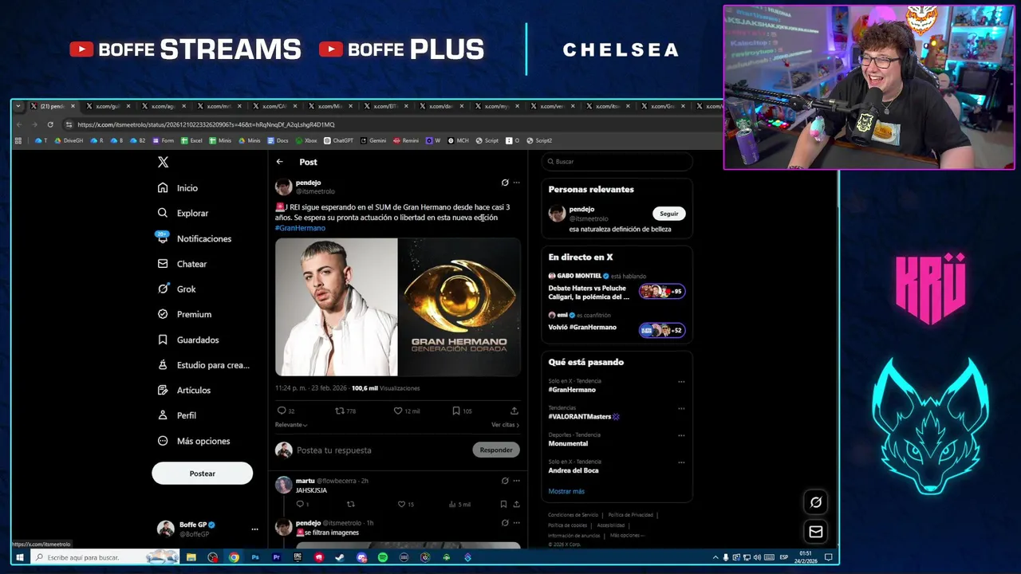This screenshot has height=574, width=1021.
Task: Open the Gran Hermano golden eye image
Action: tap(459, 307)
